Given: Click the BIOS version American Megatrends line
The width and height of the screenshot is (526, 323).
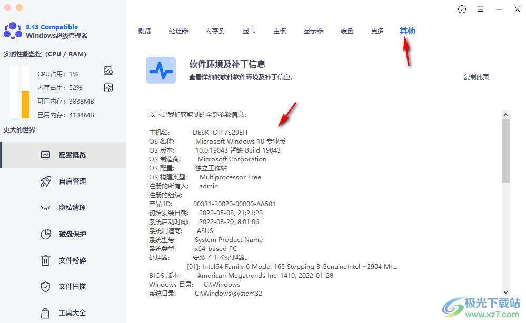Looking at the screenshot, I should pyautogui.click(x=241, y=276).
